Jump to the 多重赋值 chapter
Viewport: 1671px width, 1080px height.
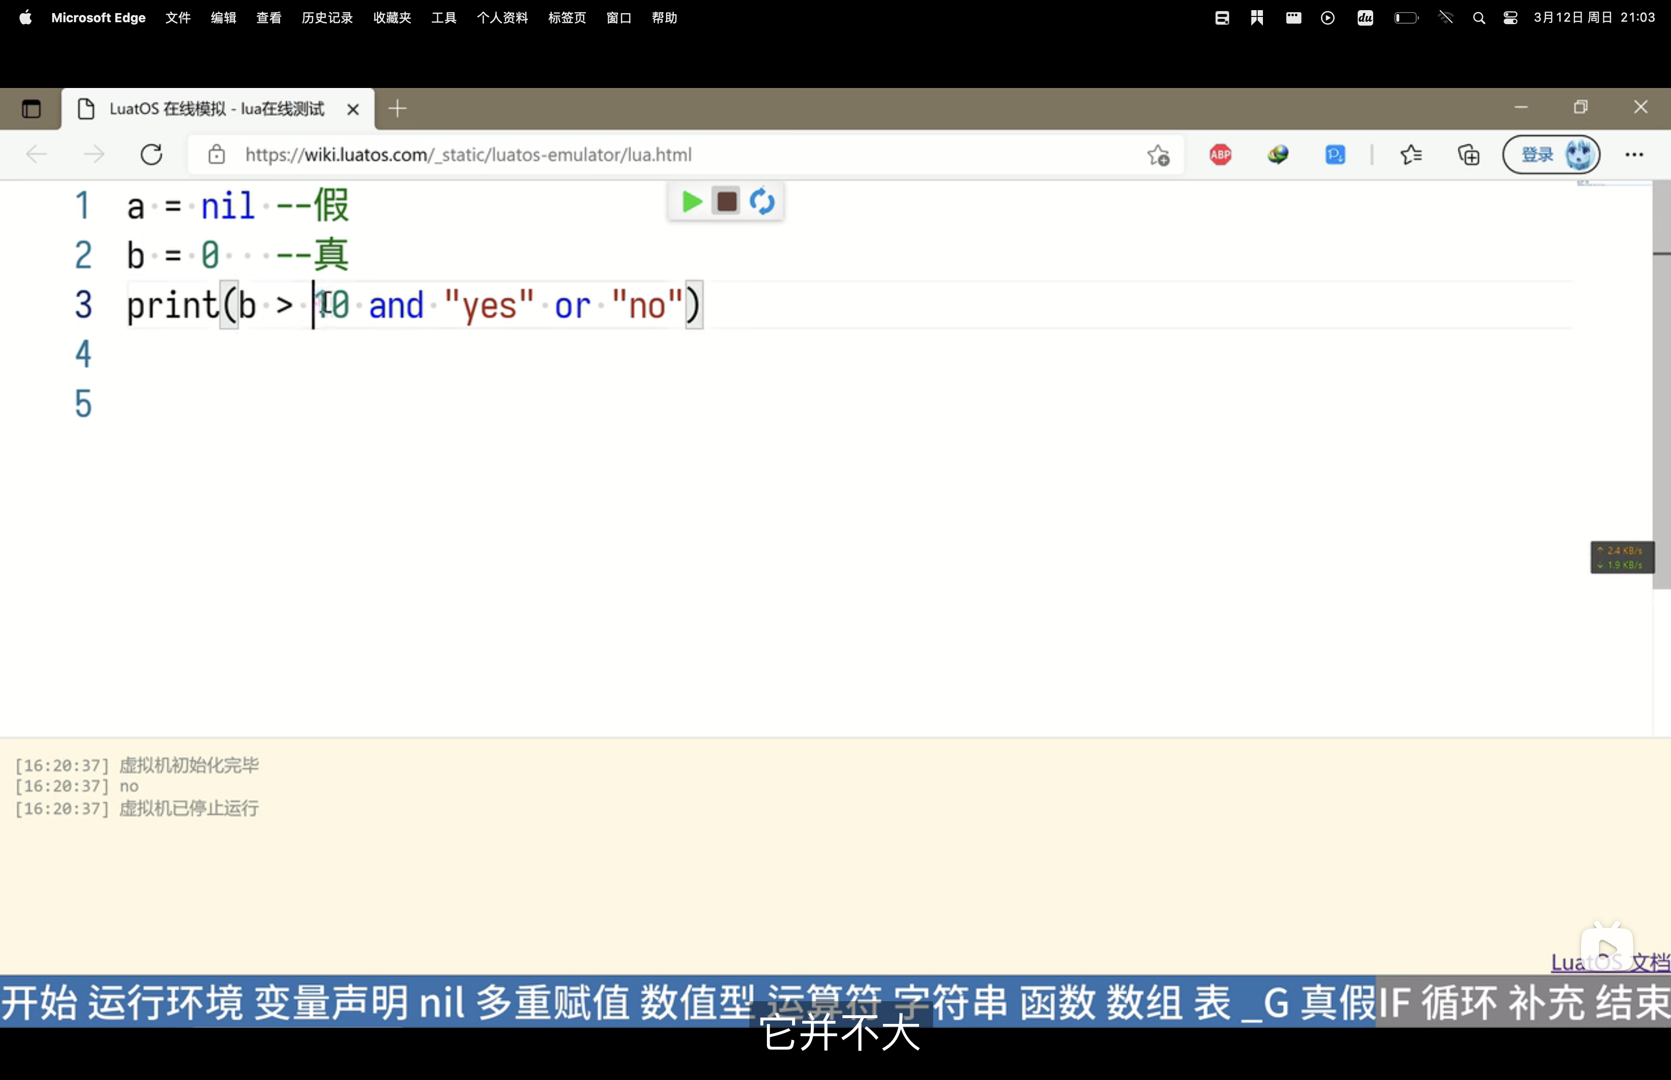click(553, 1002)
